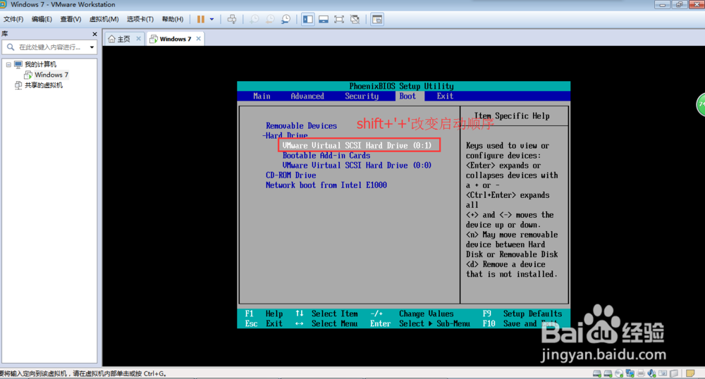Image resolution: width=705 pixels, height=379 pixels.
Task: Click the Ctrl+G input hint in status bar
Action: click(154, 373)
